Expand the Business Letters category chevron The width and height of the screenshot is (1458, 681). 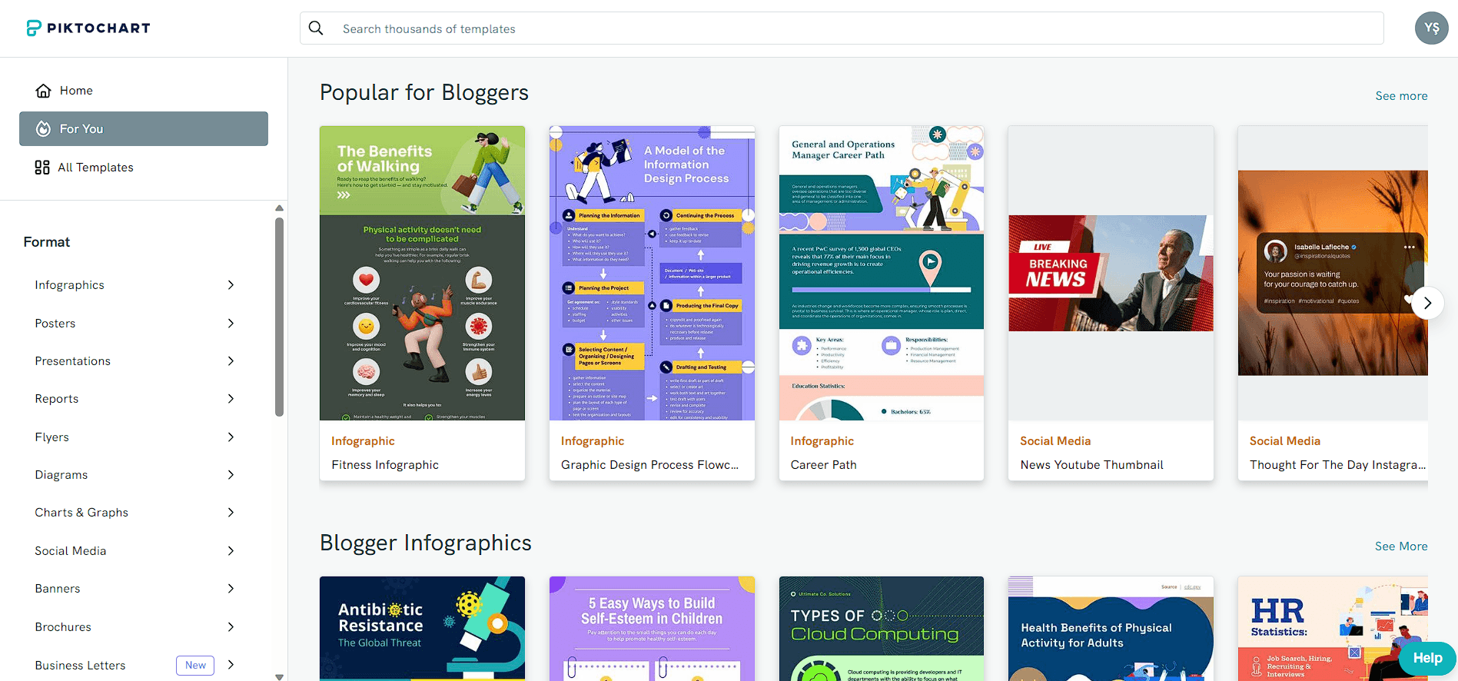click(x=231, y=665)
